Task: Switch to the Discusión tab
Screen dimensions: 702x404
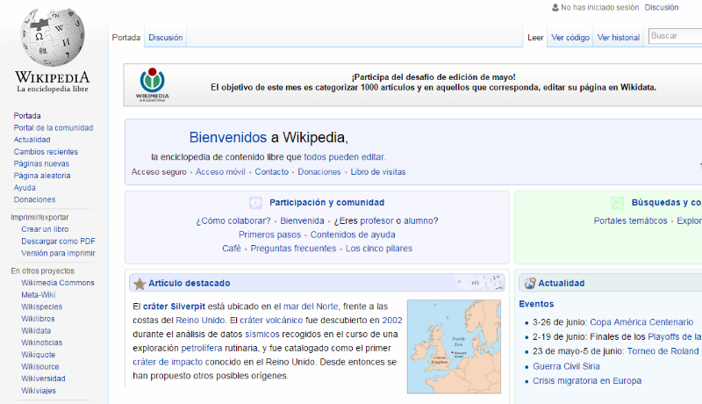Action: tap(165, 37)
